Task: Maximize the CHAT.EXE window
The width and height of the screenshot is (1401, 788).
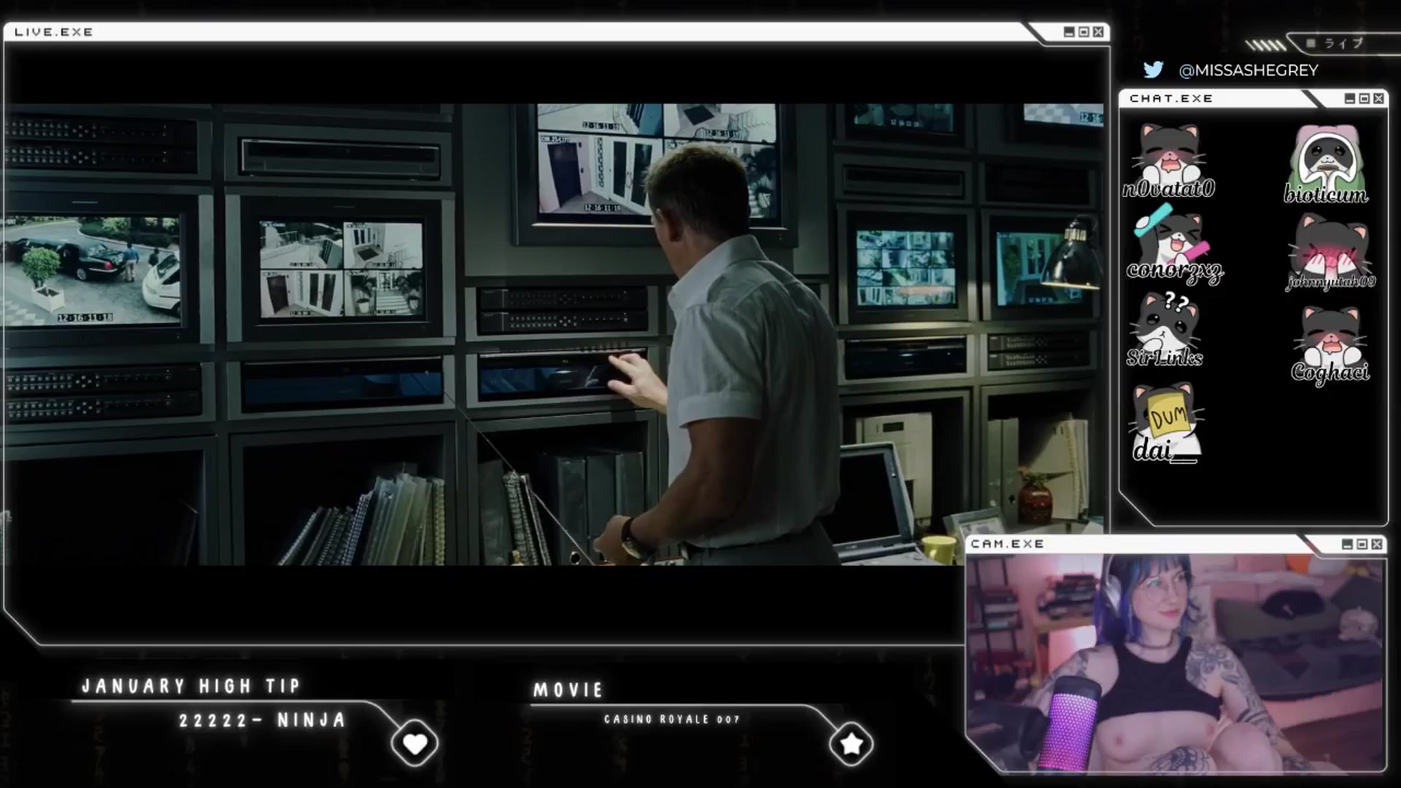Action: click(1364, 98)
